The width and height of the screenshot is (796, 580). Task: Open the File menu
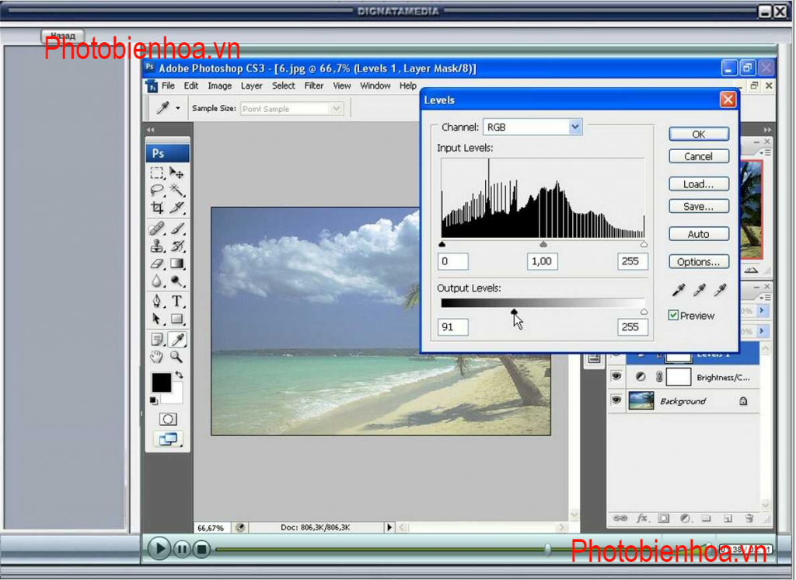click(x=168, y=86)
